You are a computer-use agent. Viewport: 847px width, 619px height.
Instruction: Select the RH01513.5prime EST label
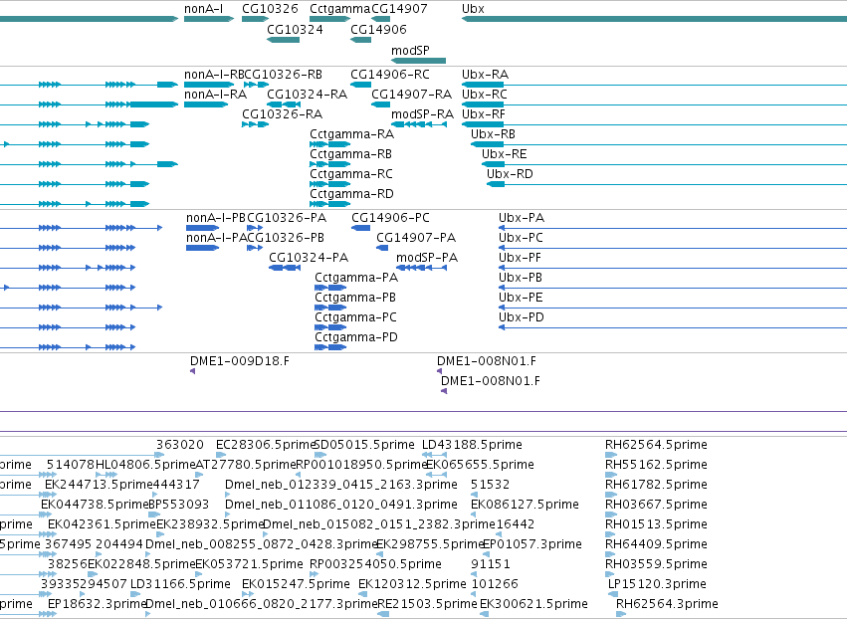click(656, 524)
